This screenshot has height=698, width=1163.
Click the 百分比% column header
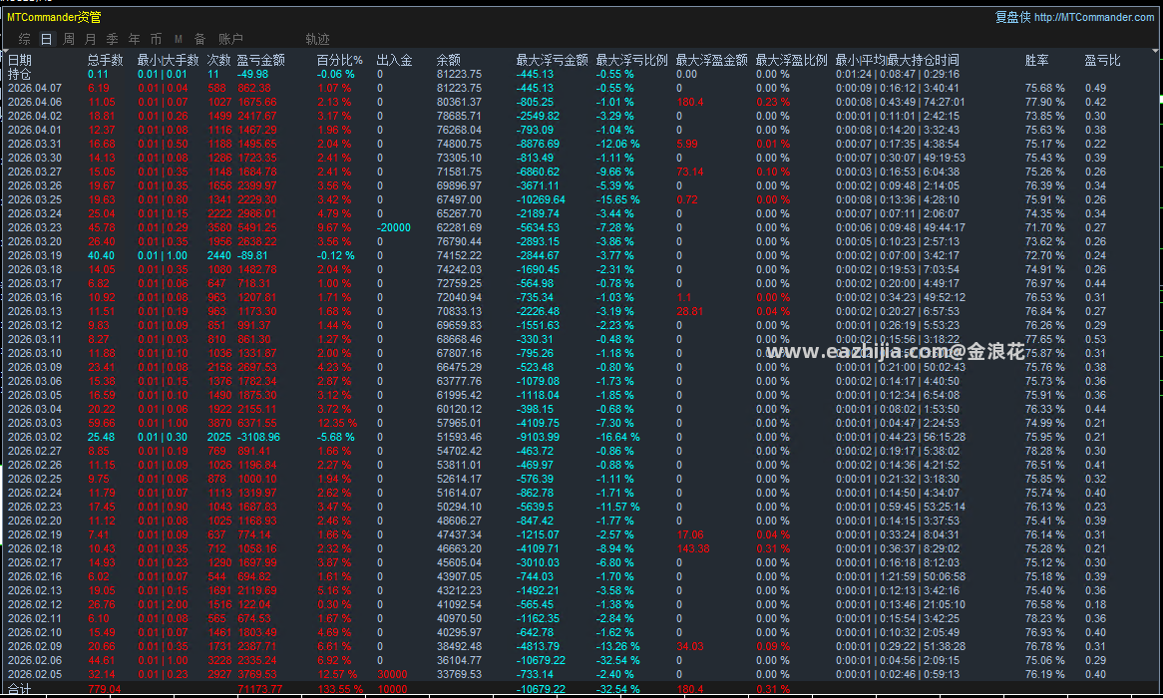pyautogui.click(x=340, y=60)
